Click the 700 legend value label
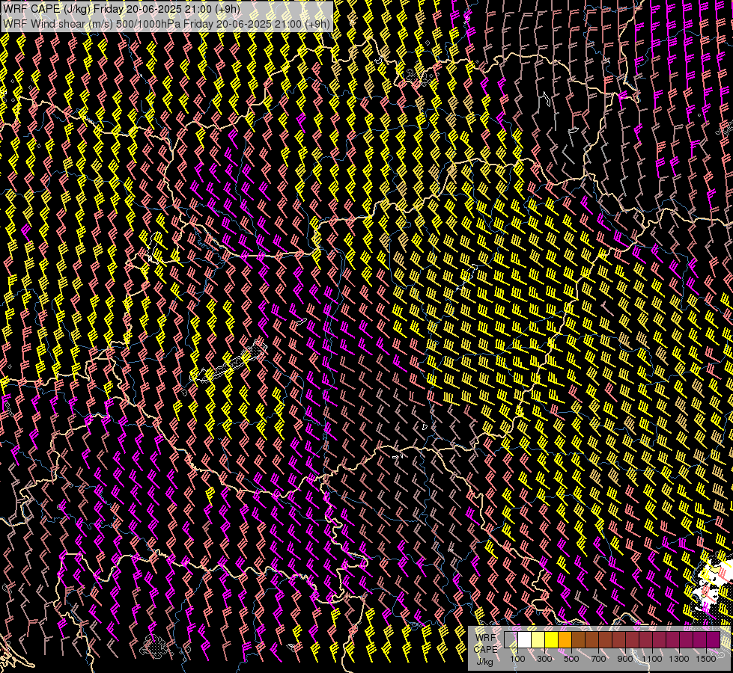Image resolution: width=733 pixels, height=673 pixels. 598,659
